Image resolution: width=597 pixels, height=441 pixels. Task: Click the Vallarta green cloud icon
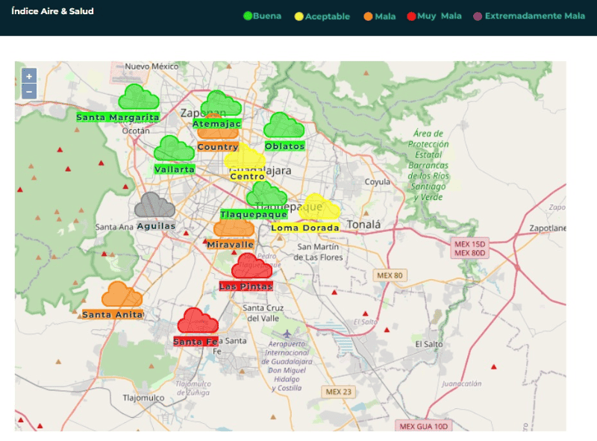[174, 149]
